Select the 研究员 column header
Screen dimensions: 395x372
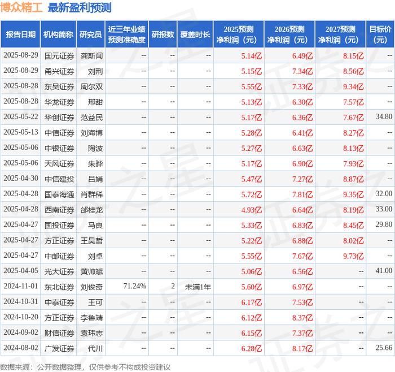(91, 34)
